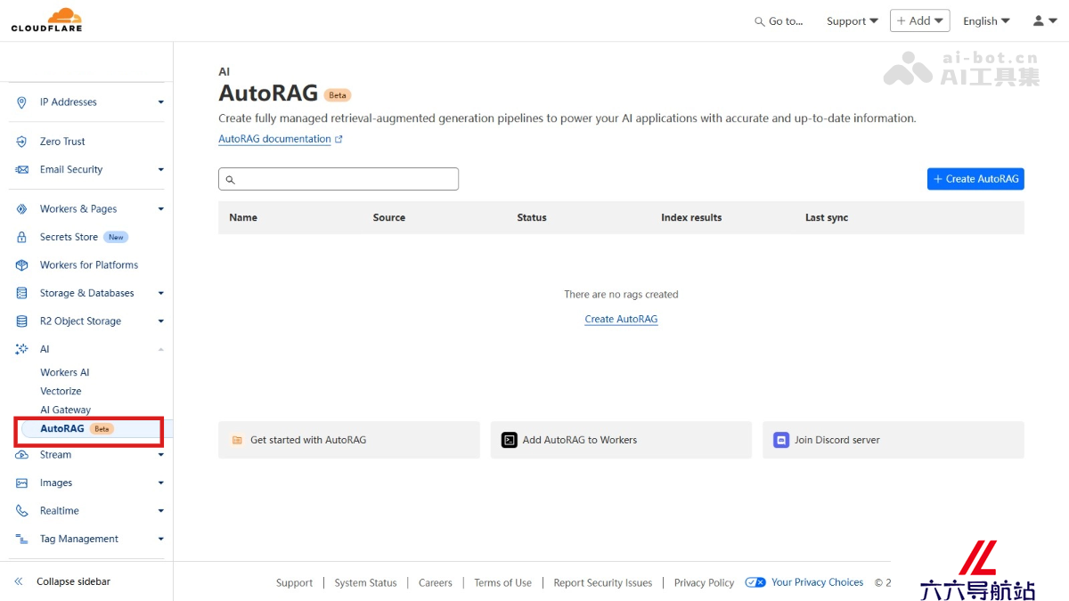Click the Discord icon on Join Discord server

pos(781,440)
